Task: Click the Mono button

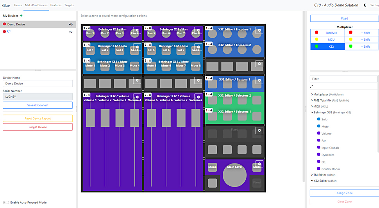Action: coord(213,167)
